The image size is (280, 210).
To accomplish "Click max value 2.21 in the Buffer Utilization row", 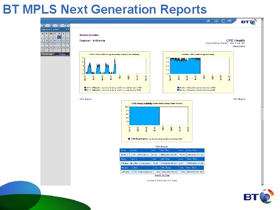I will pos(181,163).
